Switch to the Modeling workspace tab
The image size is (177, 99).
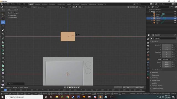37,4
